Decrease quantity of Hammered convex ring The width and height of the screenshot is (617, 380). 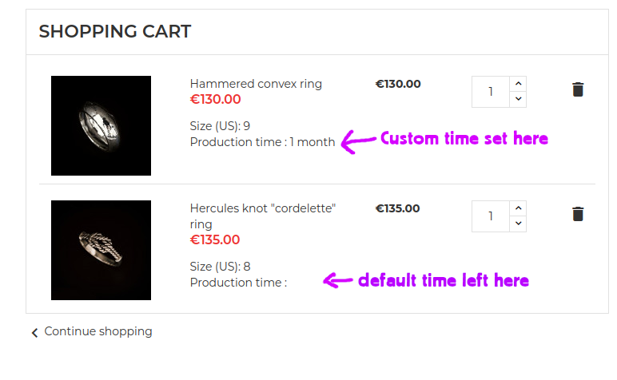(x=518, y=99)
